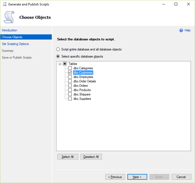Check the dbo.Products checkbox
The image size is (195, 183).
(x=70, y=90)
